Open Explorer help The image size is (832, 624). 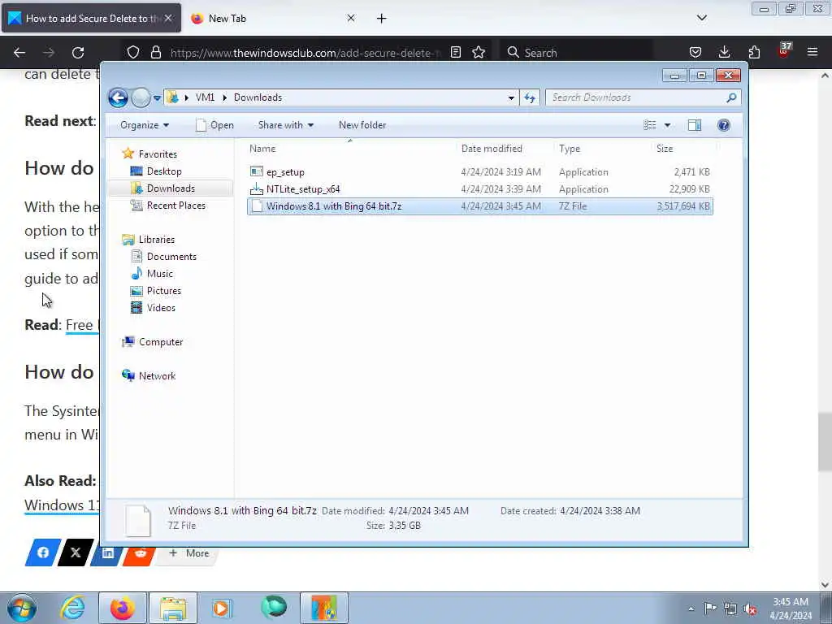(724, 125)
